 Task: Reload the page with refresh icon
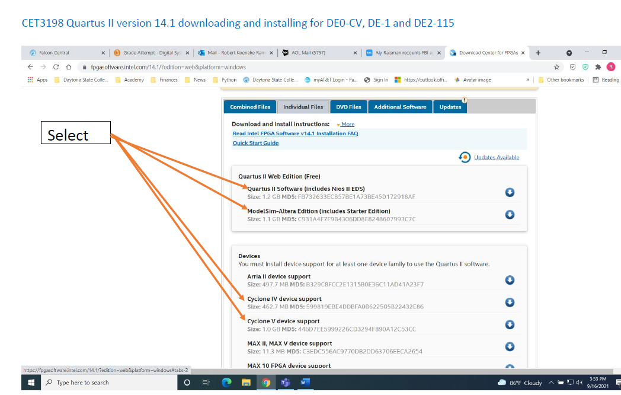[56, 67]
